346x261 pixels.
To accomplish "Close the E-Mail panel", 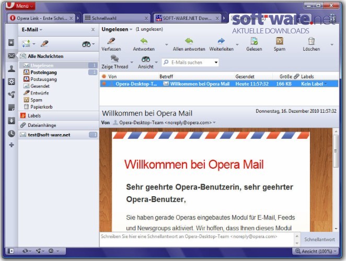I will [93, 29].
